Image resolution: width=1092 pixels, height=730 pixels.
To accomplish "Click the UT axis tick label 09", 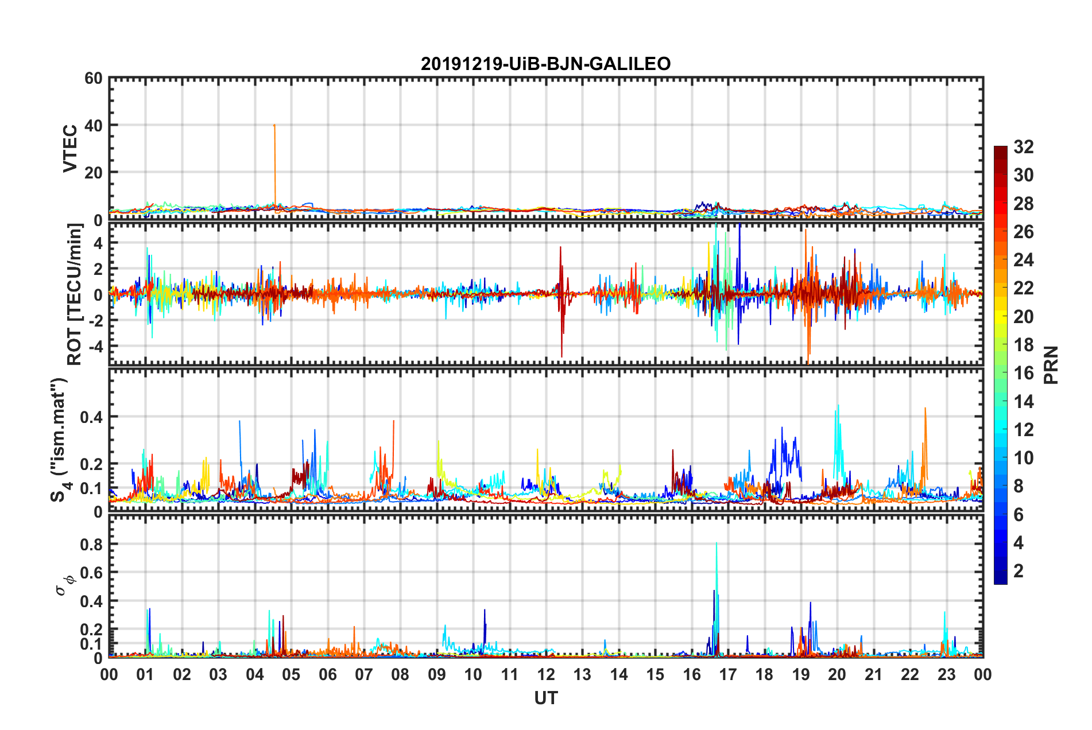I will point(437,674).
